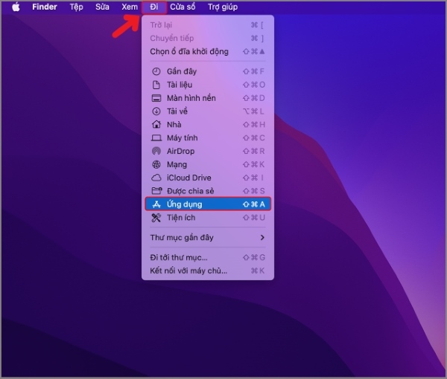Click the AirDrop radar icon
447x379 pixels.
pos(156,151)
